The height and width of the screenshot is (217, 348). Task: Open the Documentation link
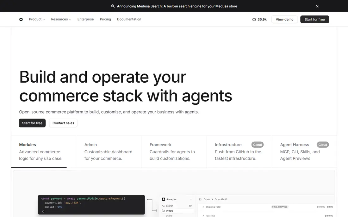(x=129, y=19)
